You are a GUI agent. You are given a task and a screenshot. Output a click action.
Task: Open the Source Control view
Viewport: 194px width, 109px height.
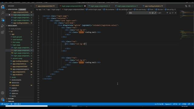tap(3, 19)
